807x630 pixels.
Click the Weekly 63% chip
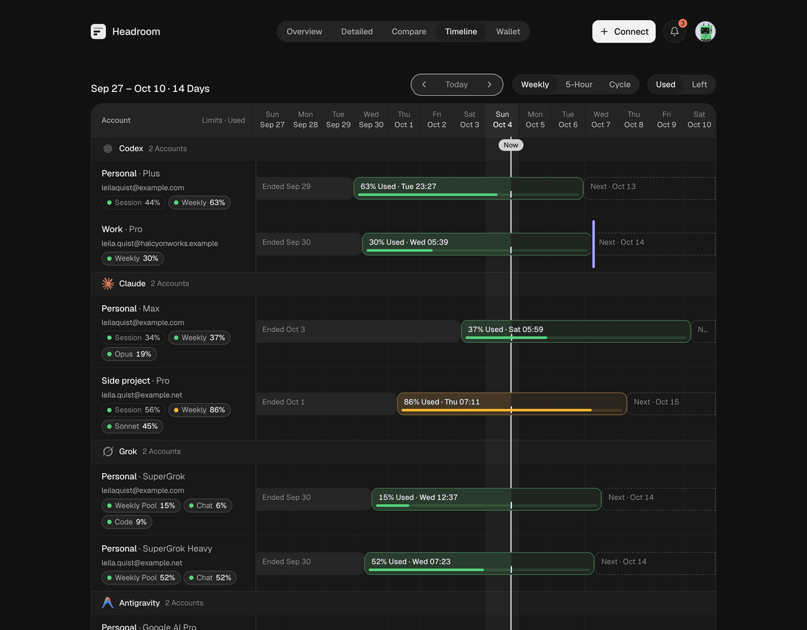[x=199, y=203]
